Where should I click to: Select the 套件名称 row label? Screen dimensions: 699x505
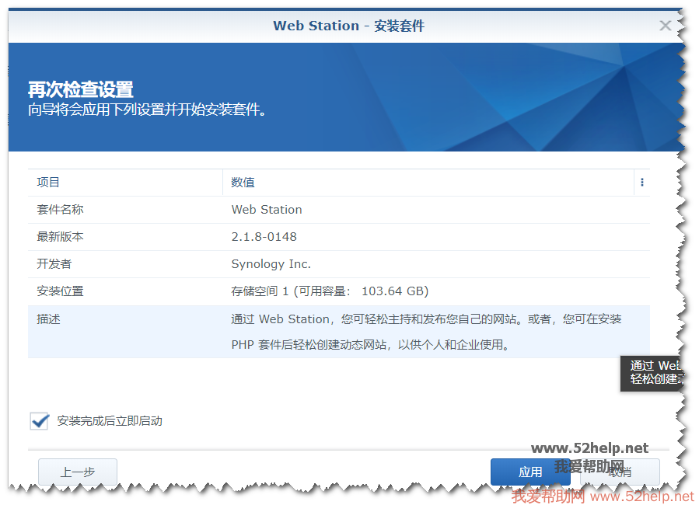coord(60,210)
